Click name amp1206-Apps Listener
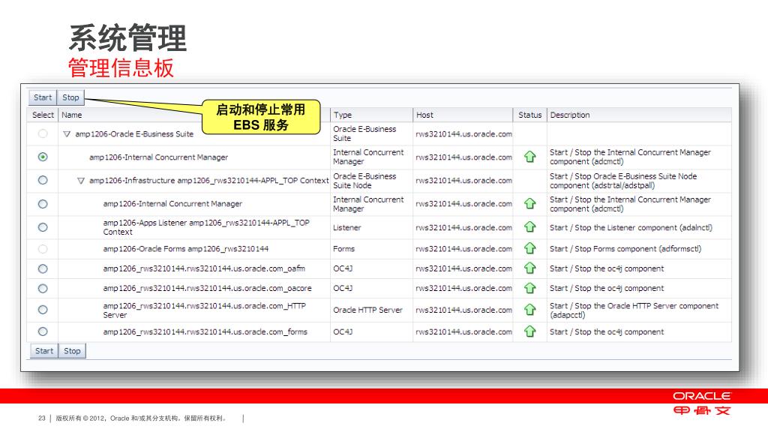Image resolution: width=768 pixels, height=432 pixels. [206, 227]
